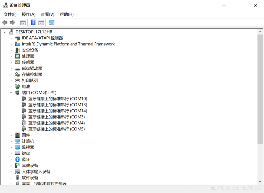The image size is (264, 193).
Task: Click the 电池 battery icon
Action: coord(18,86)
